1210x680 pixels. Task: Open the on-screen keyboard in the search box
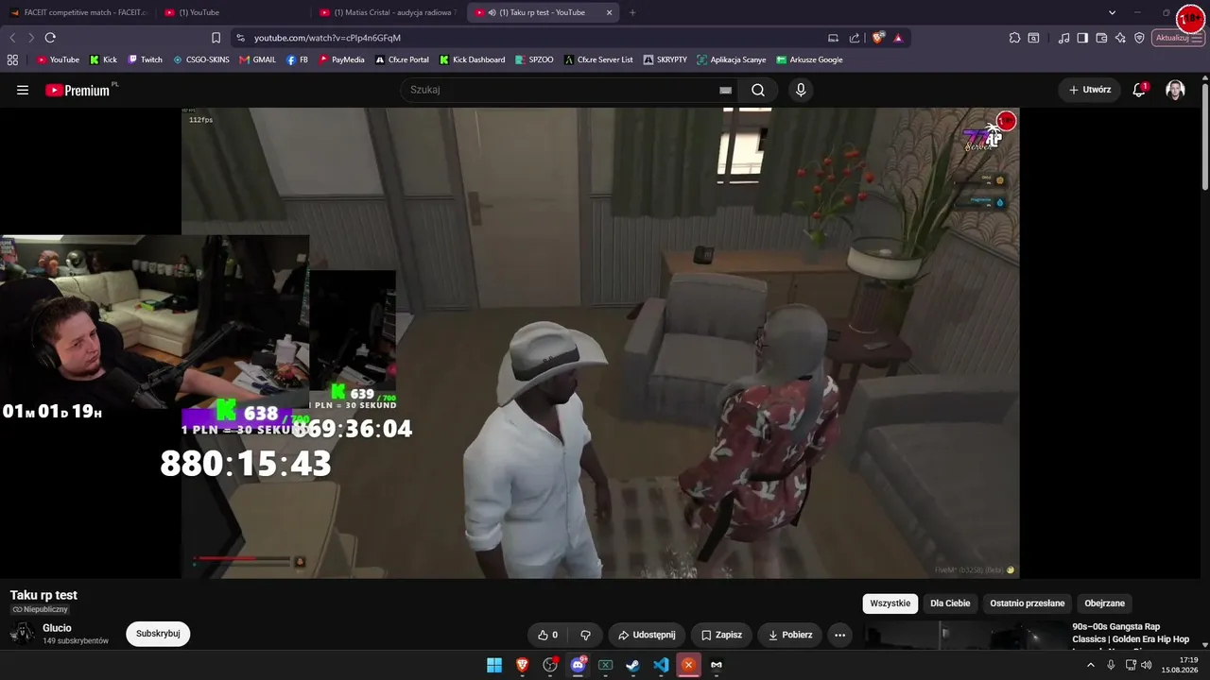click(725, 90)
